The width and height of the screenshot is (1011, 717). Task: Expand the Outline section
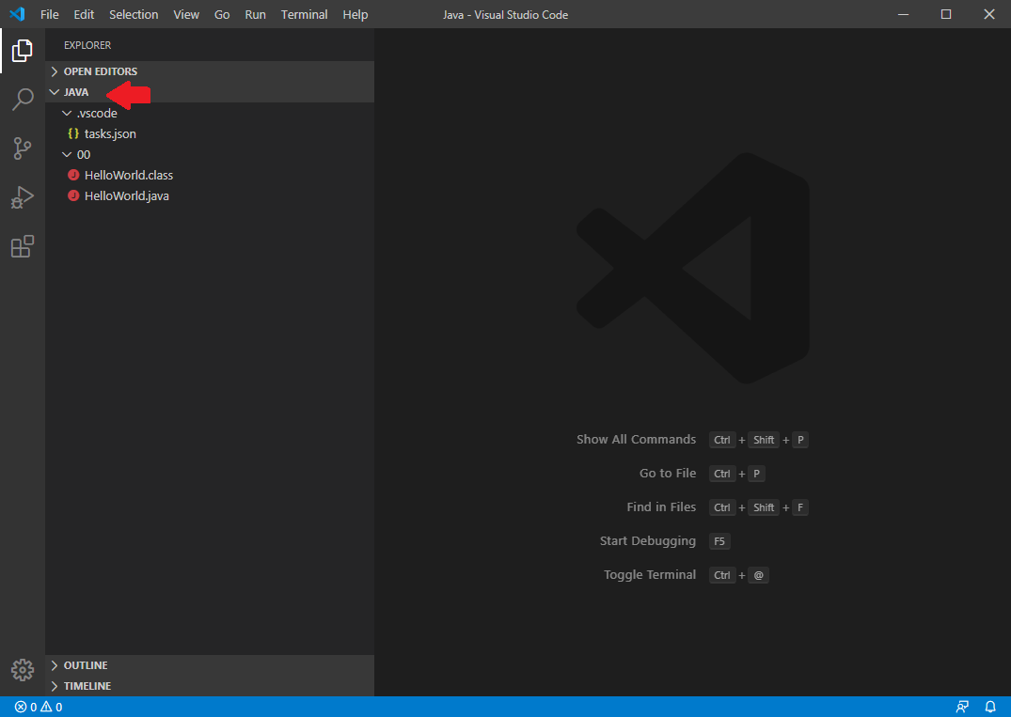click(210, 665)
